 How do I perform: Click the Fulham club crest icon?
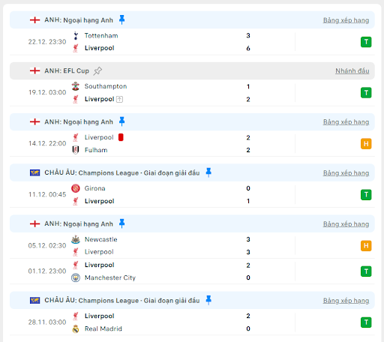(76, 150)
